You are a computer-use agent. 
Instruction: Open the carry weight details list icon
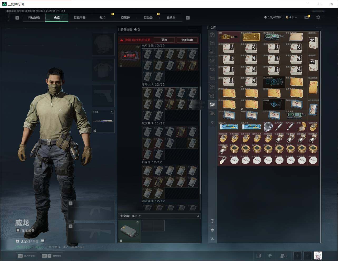tap(43, 240)
